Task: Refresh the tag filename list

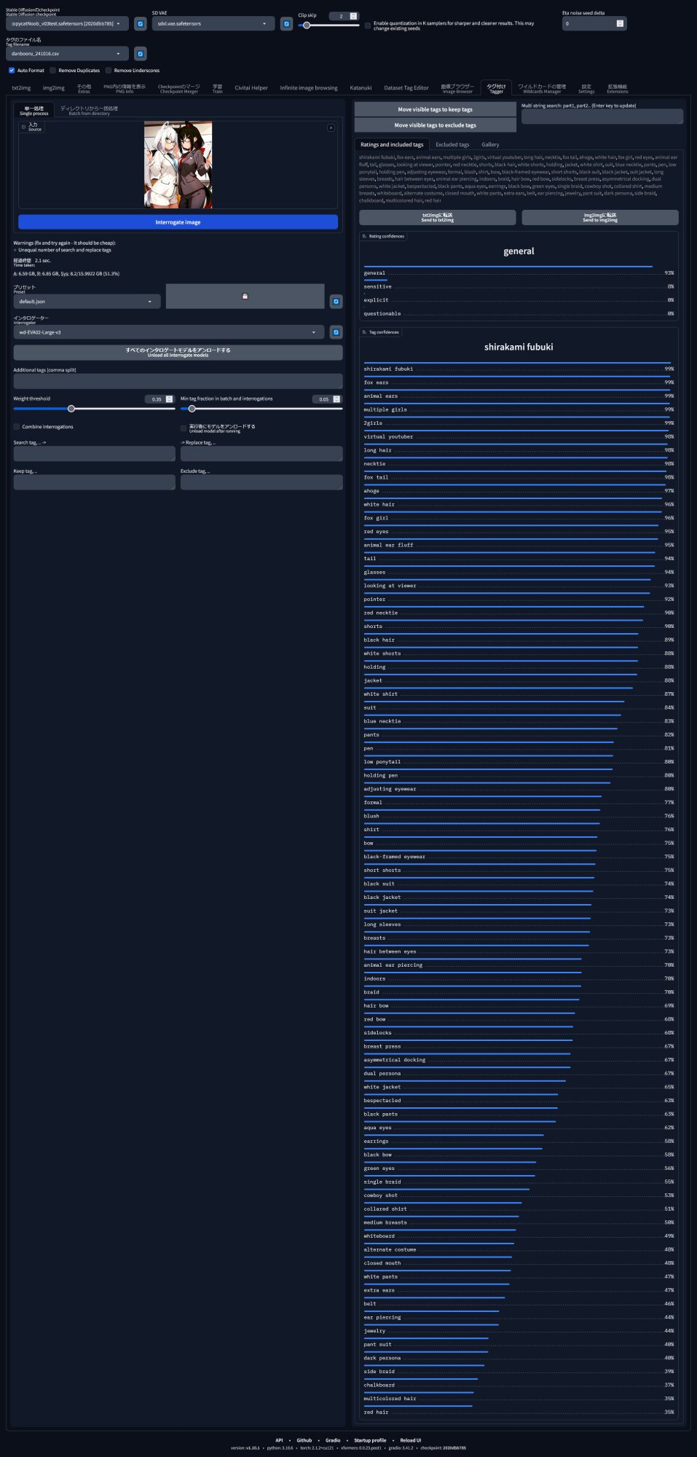Action: (141, 54)
